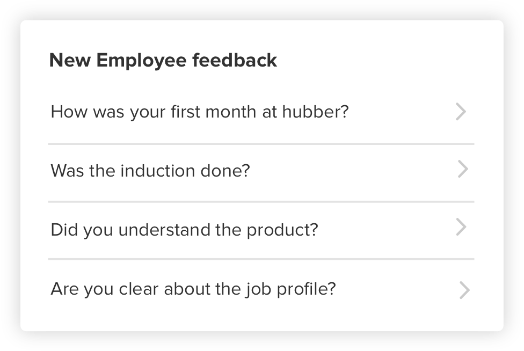
Task: Click the 'New Employee feedback' heading
Action: tap(163, 60)
